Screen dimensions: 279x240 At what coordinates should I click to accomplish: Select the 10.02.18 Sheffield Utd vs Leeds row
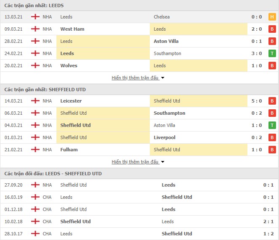140,222
